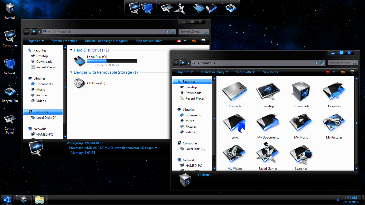The width and height of the screenshot is (365, 205).
Task: Select Documents under Libraries in hamed window
Action: (193, 115)
